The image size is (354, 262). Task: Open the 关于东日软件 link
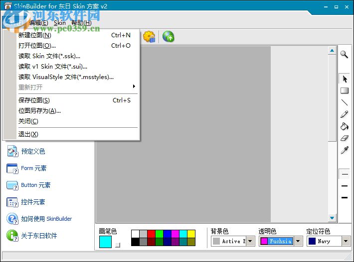39,236
